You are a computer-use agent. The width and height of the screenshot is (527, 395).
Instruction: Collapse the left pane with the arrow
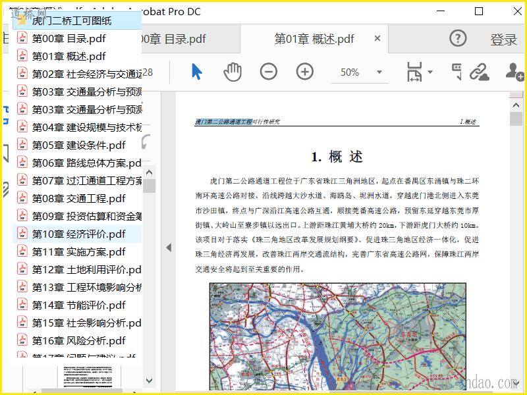(x=169, y=248)
